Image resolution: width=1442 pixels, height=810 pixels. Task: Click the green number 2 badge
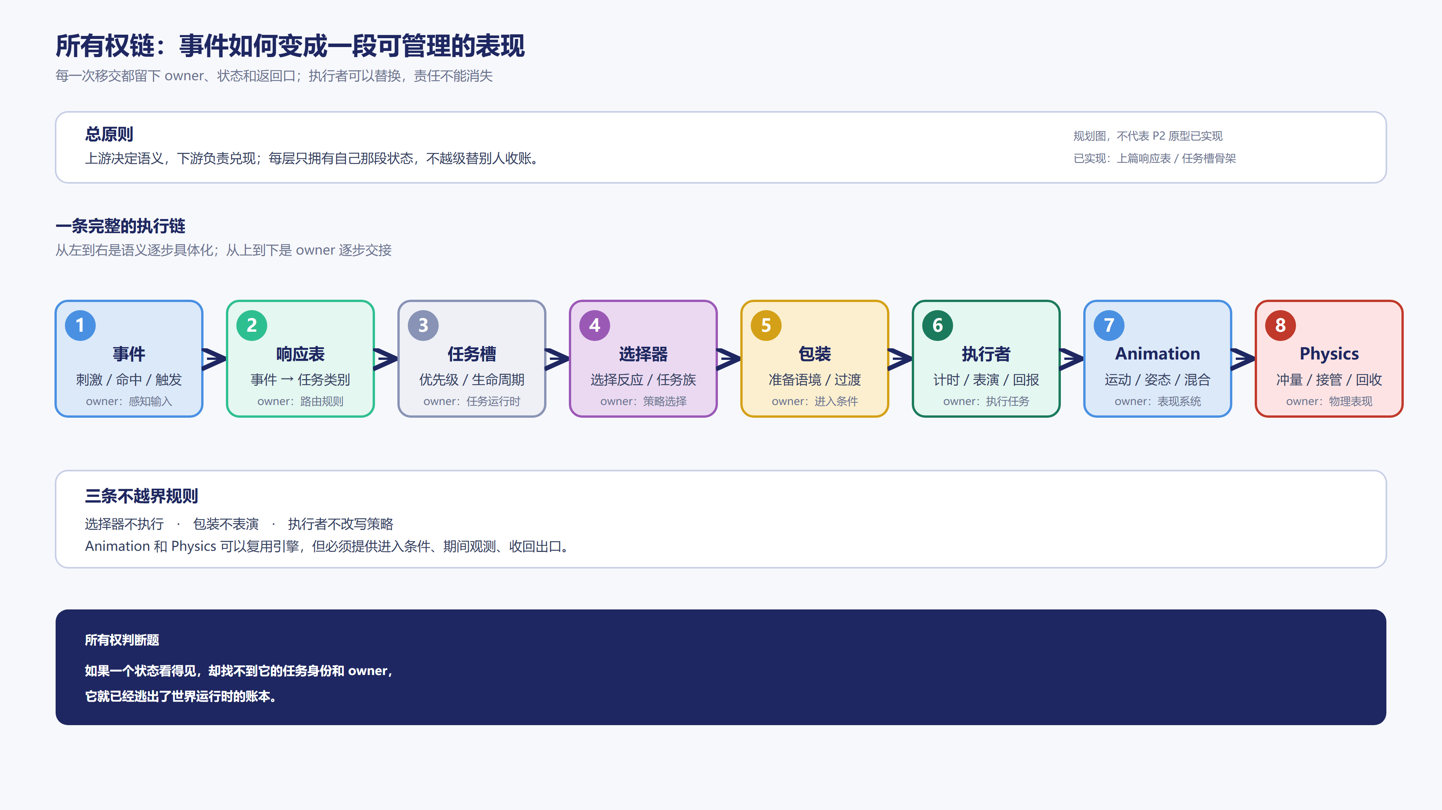(251, 325)
